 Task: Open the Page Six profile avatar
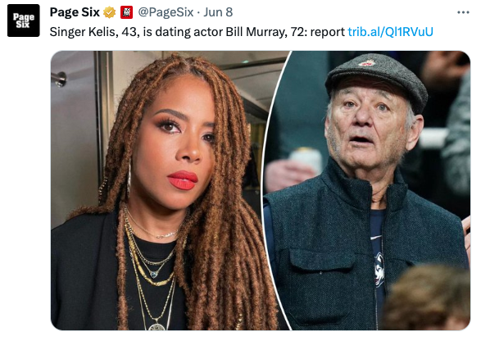click(x=24, y=20)
